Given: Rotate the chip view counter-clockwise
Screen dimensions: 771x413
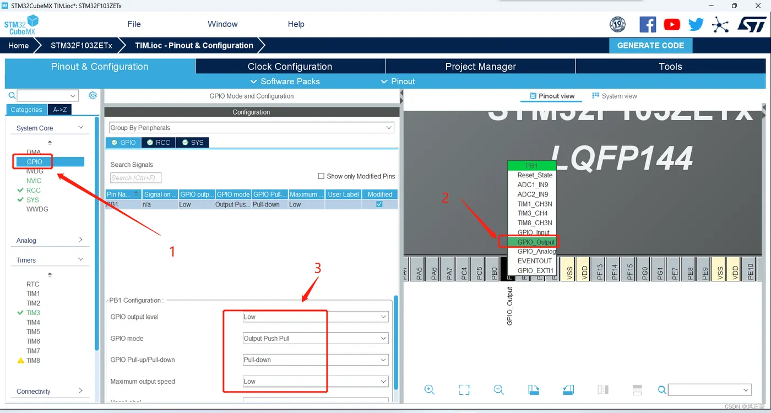Looking at the screenshot, I should pyautogui.click(x=568, y=390).
